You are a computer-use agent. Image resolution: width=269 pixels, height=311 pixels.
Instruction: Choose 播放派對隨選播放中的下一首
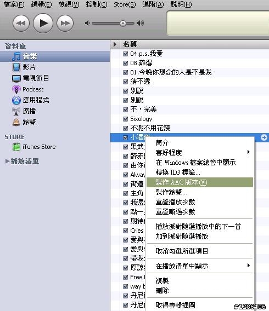200,227
